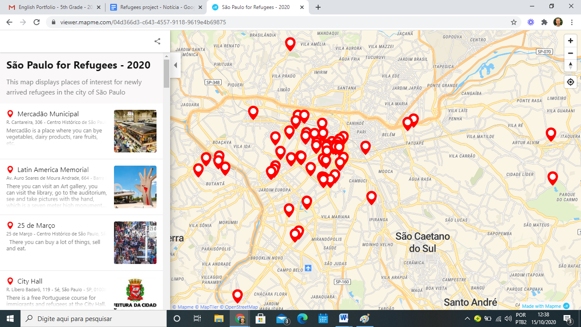Open the MapTiler attribution link
Screen dimensions: 581x327
pos(207,307)
